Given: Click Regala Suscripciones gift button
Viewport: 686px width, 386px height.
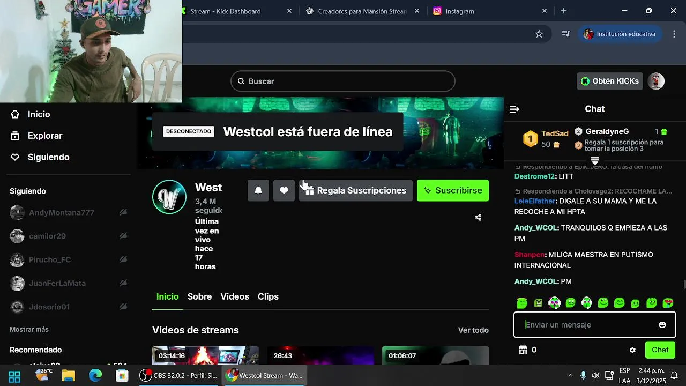Looking at the screenshot, I should 356,190.
